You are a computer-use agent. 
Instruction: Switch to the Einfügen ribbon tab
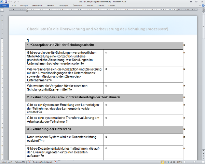point(24,6)
